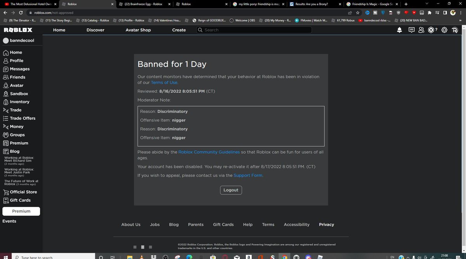Click the banndecool avatar in sidebar
The width and height of the screenshot is (466, 259).
(x=5, y=40)
